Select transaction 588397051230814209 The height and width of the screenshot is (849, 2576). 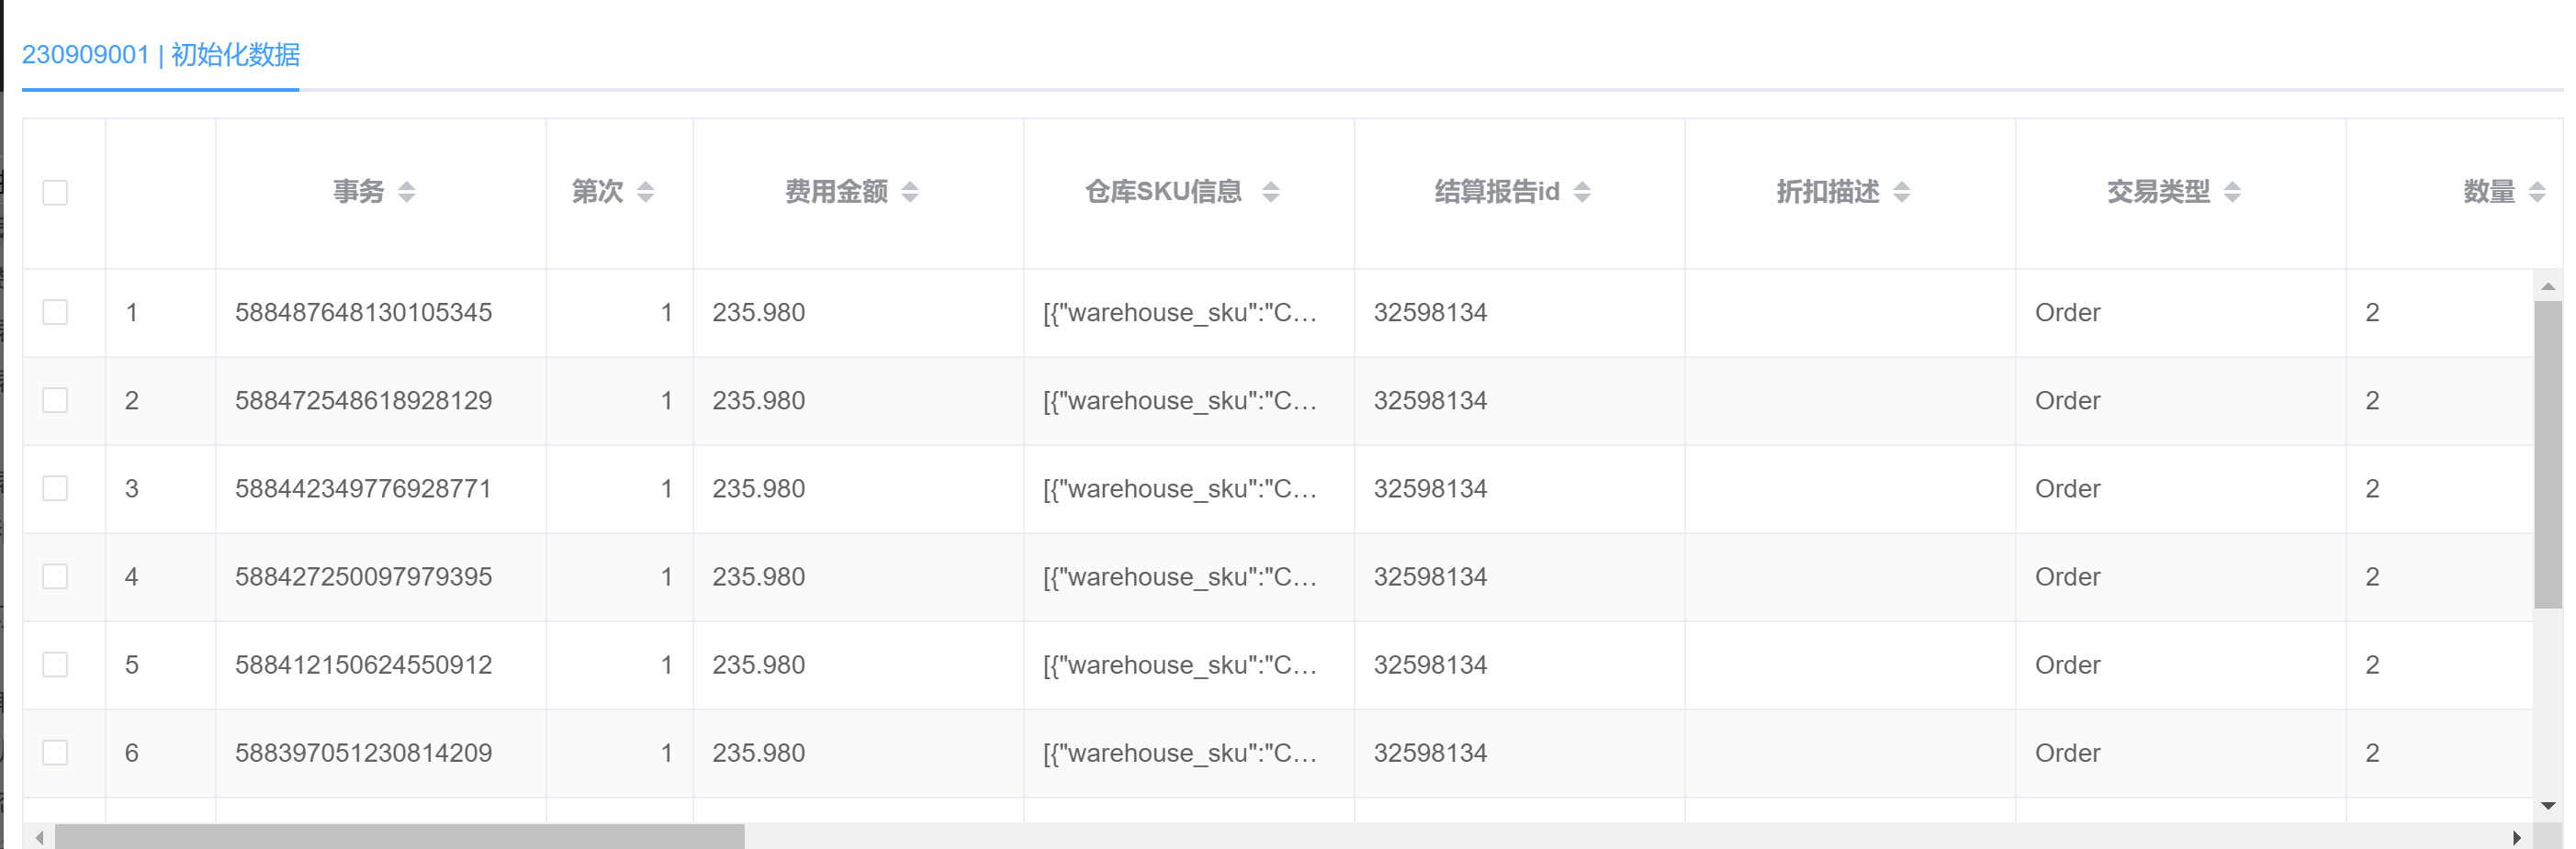point(363,752)
